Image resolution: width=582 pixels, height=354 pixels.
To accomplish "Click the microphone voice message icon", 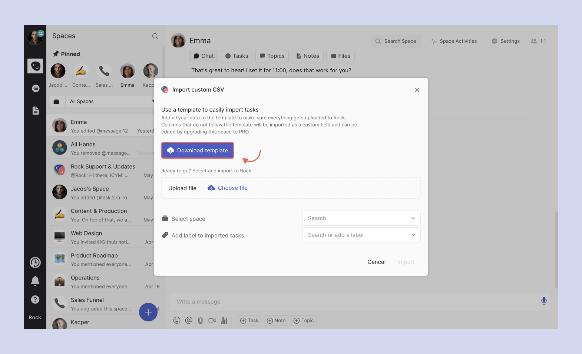I will [x=543, y=301].
